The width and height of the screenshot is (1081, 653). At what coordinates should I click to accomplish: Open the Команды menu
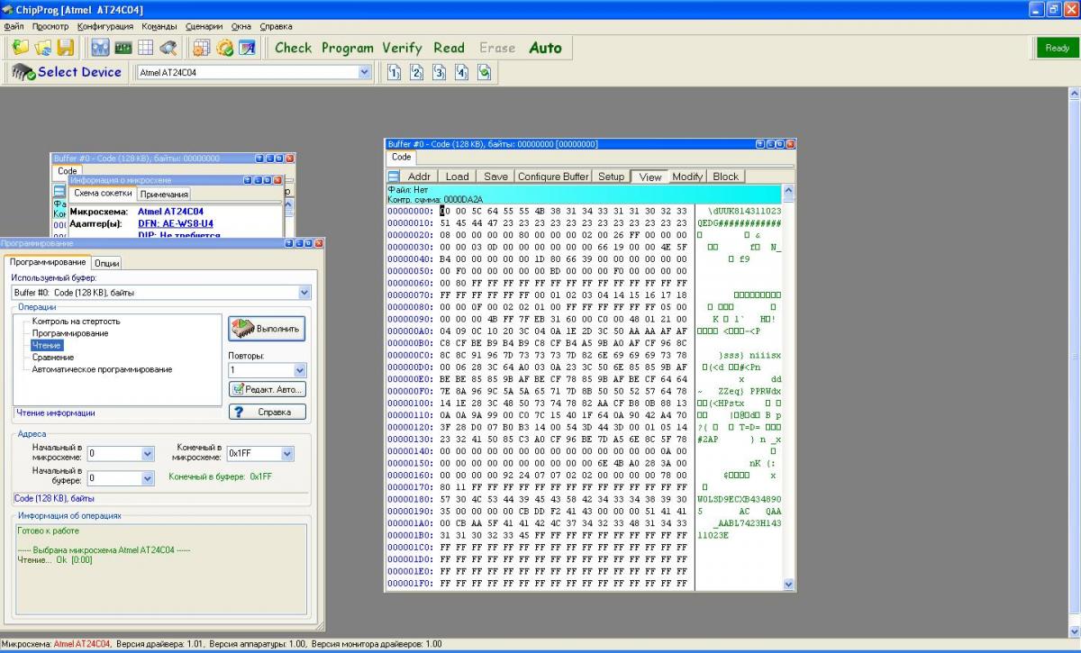pos(159,26)
